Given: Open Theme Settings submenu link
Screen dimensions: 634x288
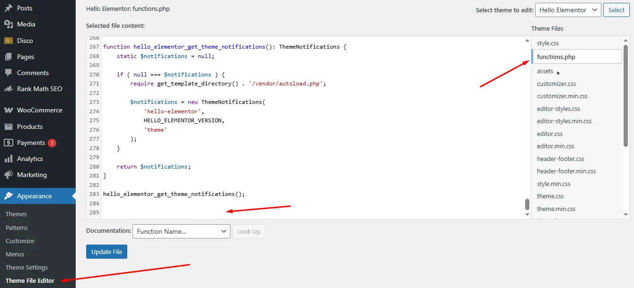Looking at the screenshot, I should pos(26,267).
